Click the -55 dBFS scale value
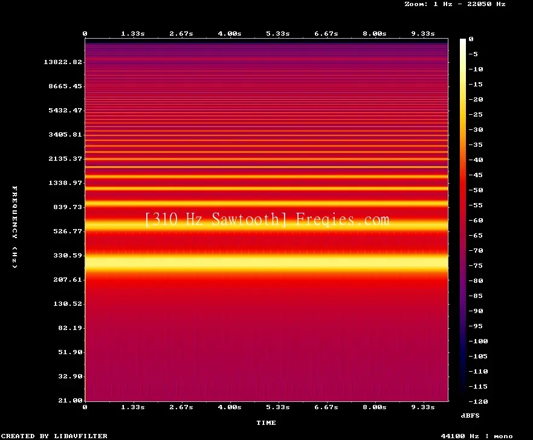Image resolution: width=533 pixels, height=440 pixels. (x=476, y=205)
